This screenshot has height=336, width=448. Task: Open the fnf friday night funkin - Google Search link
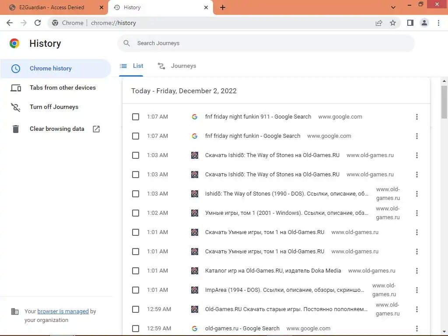252,136
